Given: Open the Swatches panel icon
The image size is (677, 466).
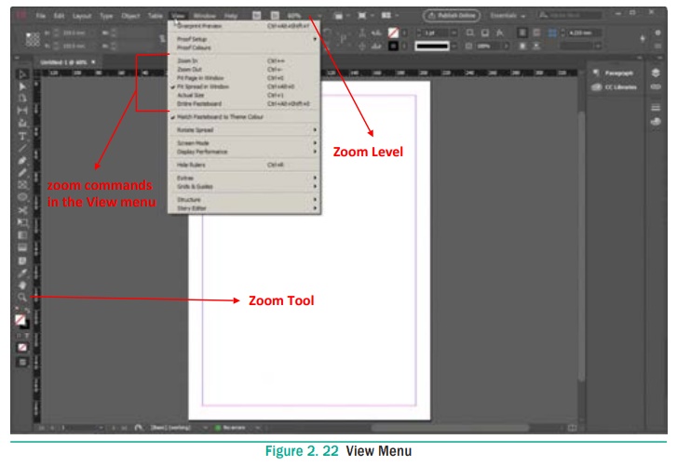Looking at the screenshot, I should [656, 122].
